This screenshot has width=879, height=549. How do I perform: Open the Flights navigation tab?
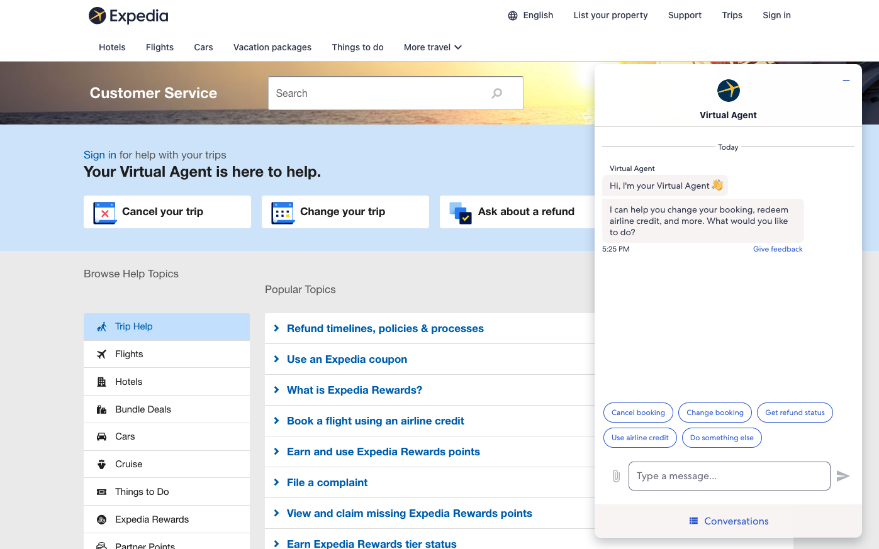pyautogui.click(x=160, y=47)
